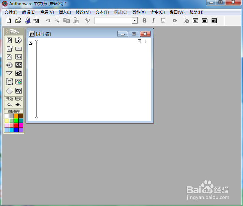The height and width of the screenshot is (206, 243).
Task: Open the 文本(T) menu
Action: coord(102,12)
